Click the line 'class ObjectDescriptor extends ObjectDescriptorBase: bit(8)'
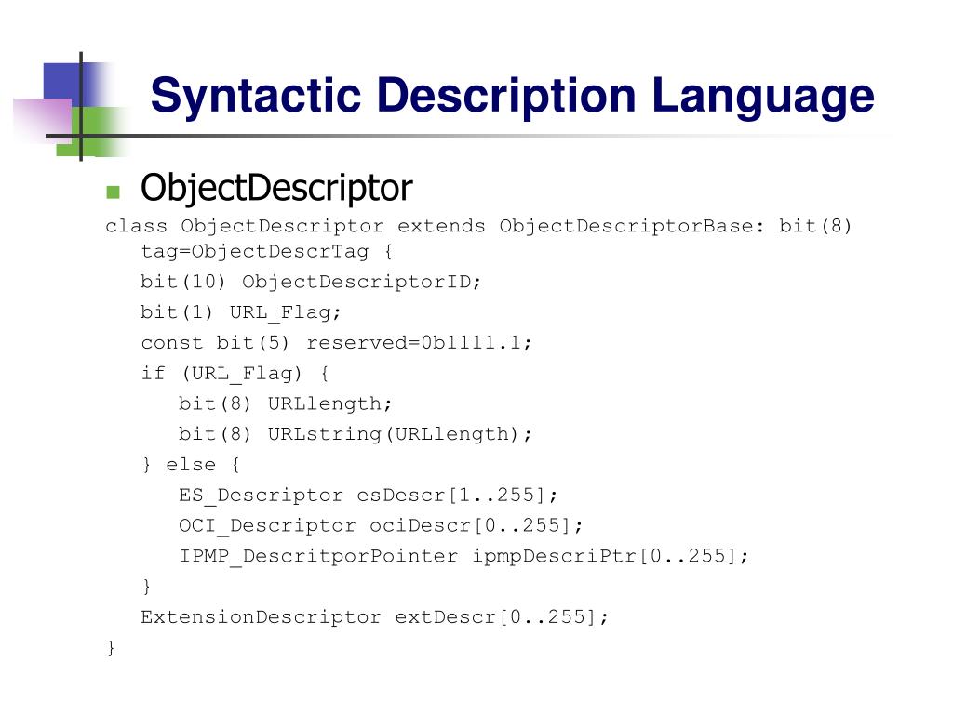The image size is (953, 714). click(478, 227)
